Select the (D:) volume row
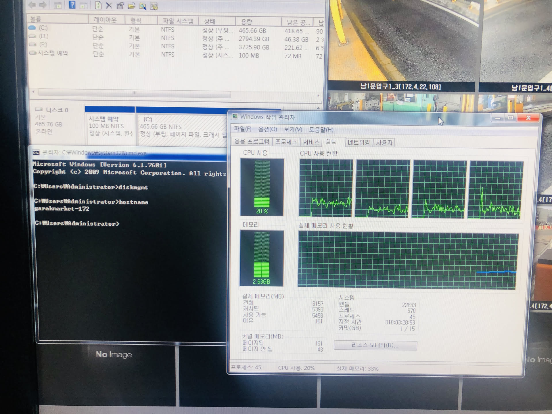The height and width of the screenshot is (414, 552). 44,36
